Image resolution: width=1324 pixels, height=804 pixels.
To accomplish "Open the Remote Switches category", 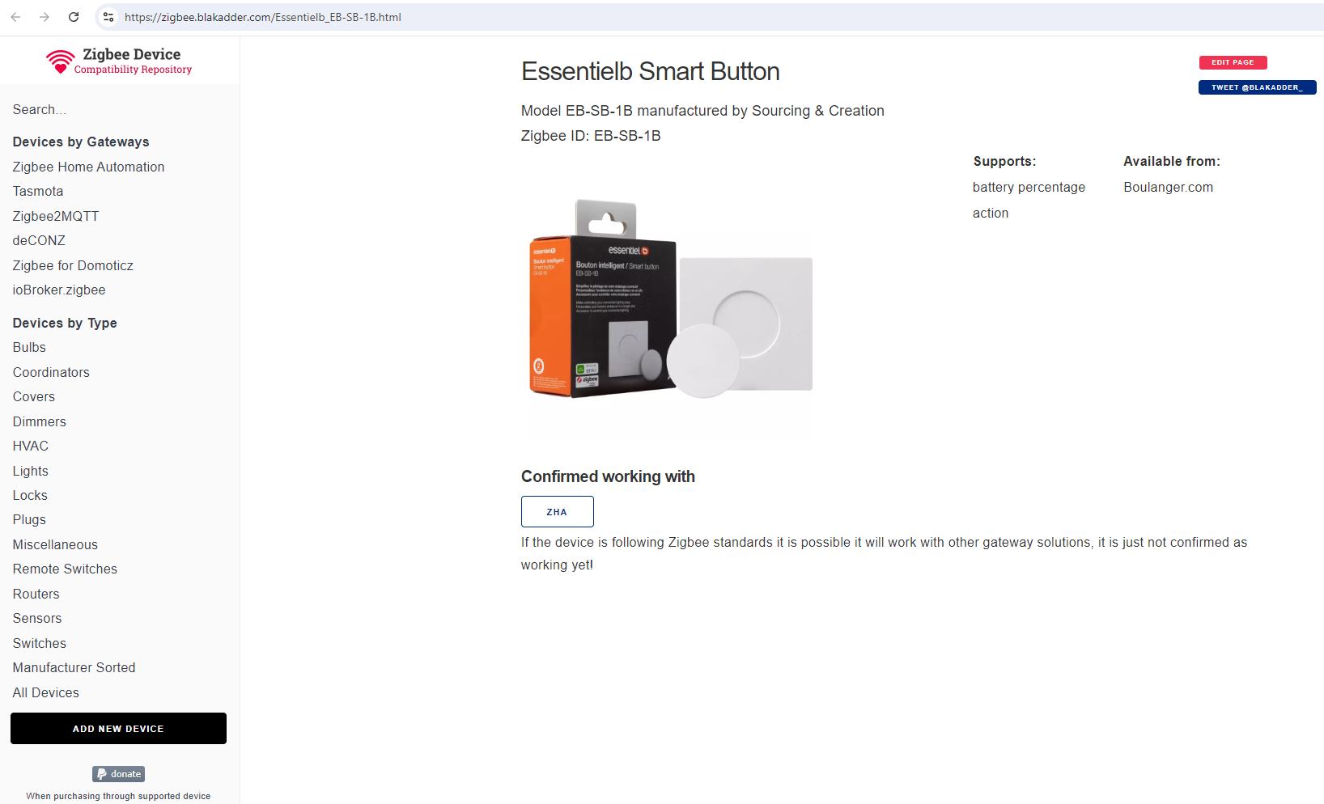I will (65, 569).
